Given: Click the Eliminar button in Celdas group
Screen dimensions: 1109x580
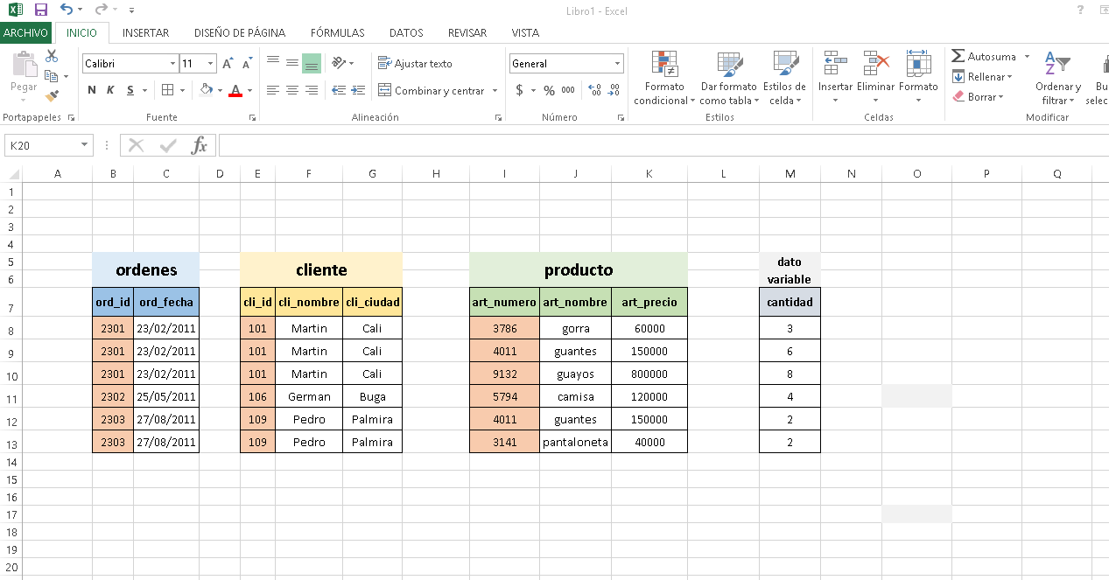Looking at the screenshot, I should tap(875, 79).
